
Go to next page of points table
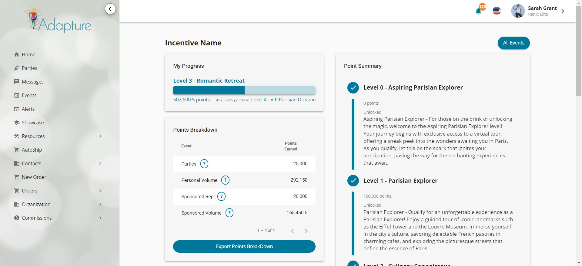click(x=306, y=231)
